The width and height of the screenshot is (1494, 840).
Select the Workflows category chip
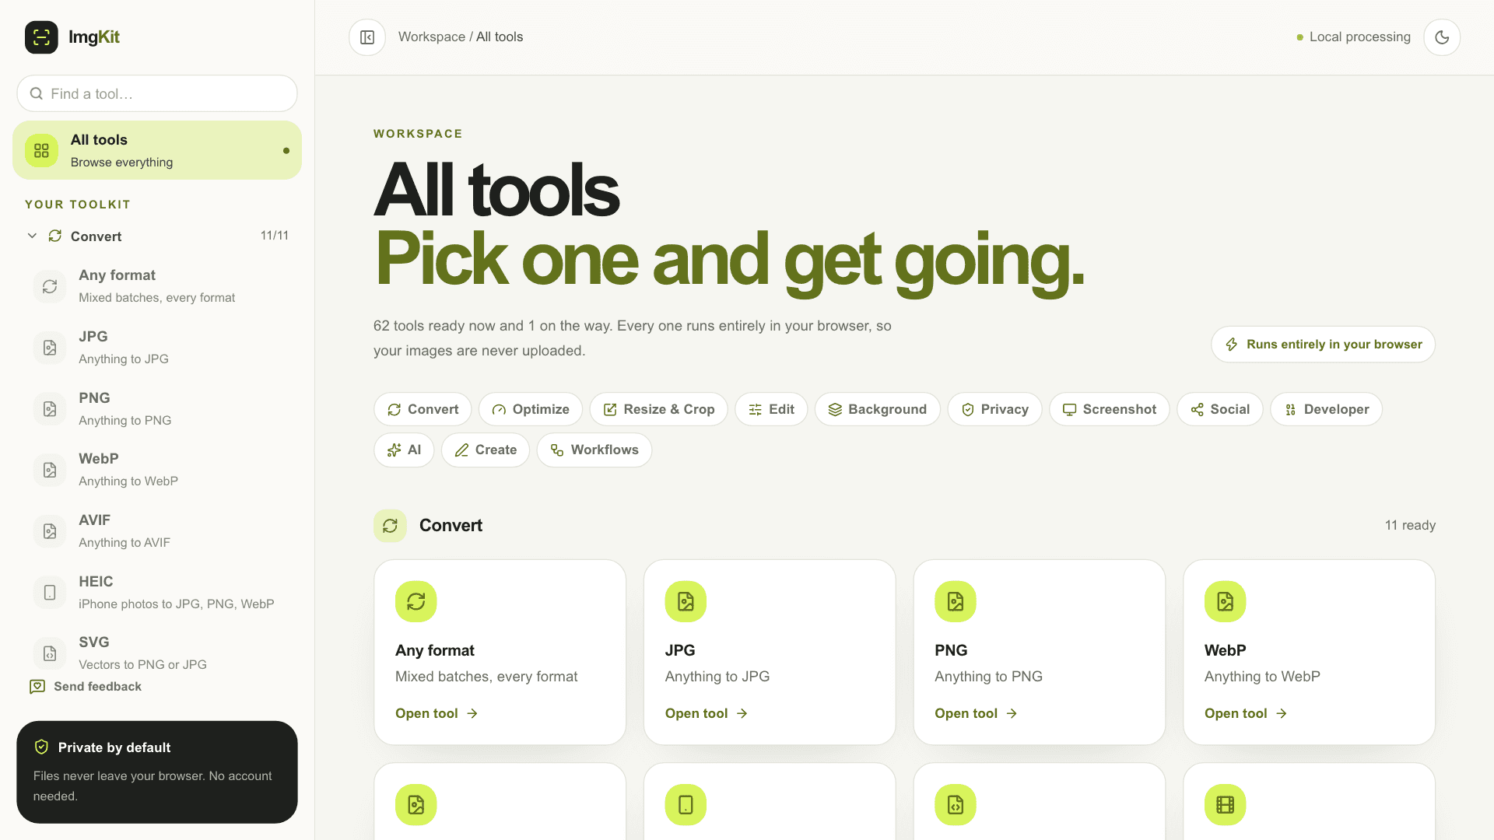[594, 450]
